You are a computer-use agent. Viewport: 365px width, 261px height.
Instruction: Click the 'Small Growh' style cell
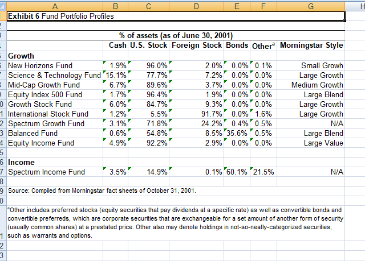pyautogui.click(x=311, y=65)
